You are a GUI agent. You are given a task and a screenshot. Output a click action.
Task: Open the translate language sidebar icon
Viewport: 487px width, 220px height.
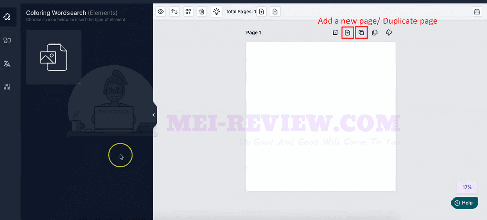[7, 64]
